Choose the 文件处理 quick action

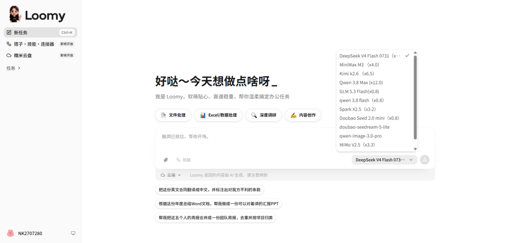[173, 115]
